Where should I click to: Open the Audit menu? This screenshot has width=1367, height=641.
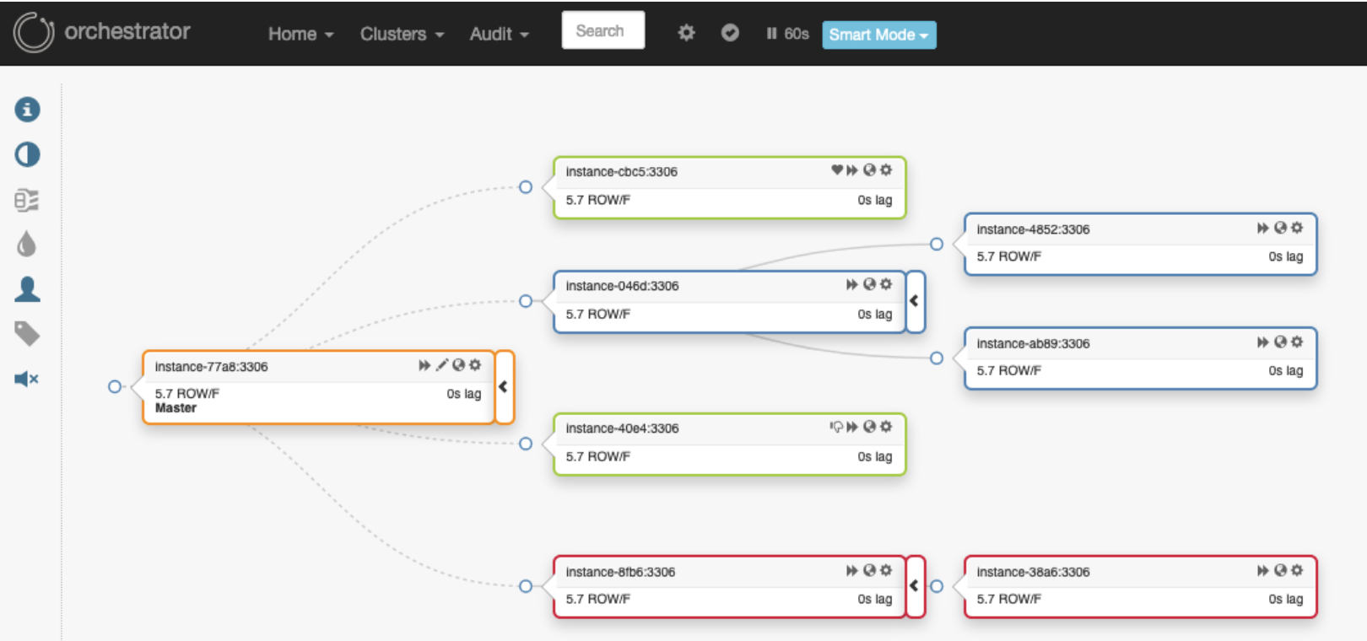499,34
